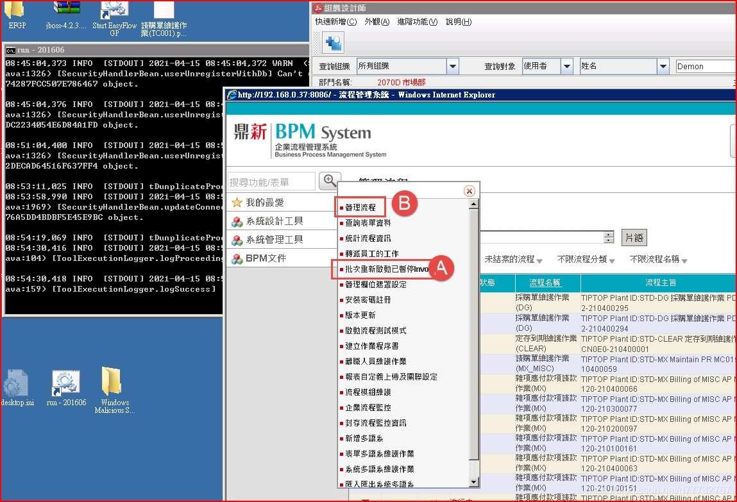Click popup menu scrollbar up arrow
Screen dimensions: 737x502
pyautogui.click(x=474, y=204)
